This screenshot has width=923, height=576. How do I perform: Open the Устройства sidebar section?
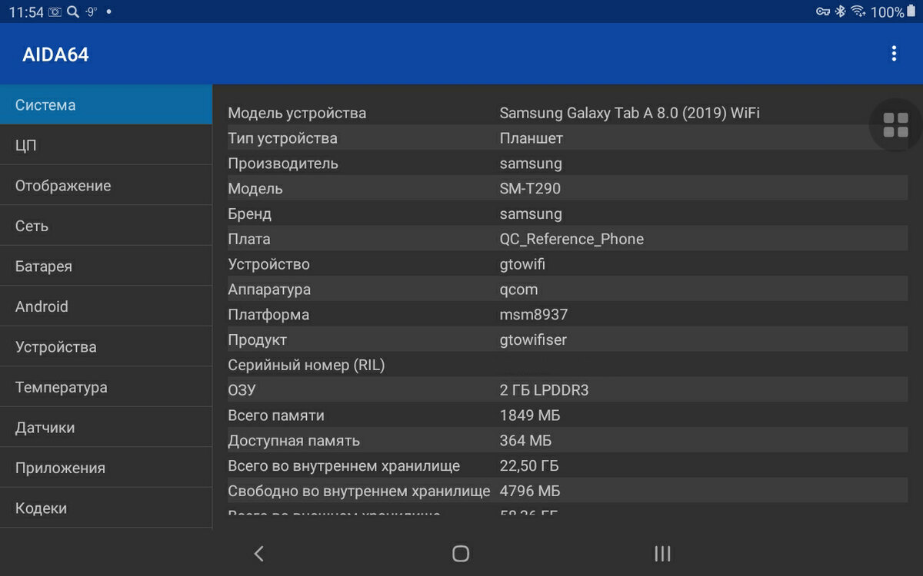pyautogui.click(x=106, y=347)
